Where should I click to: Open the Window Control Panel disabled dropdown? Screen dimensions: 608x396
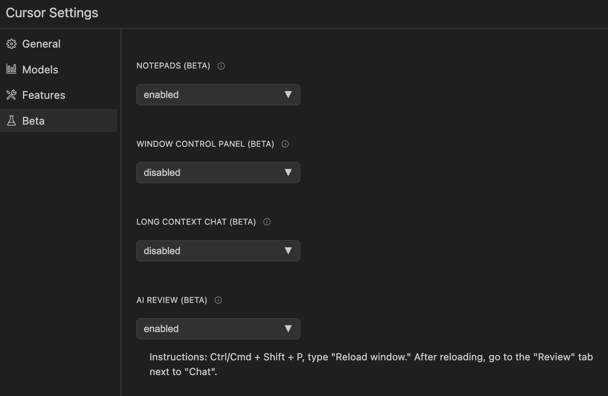click(x=218, y=173)
